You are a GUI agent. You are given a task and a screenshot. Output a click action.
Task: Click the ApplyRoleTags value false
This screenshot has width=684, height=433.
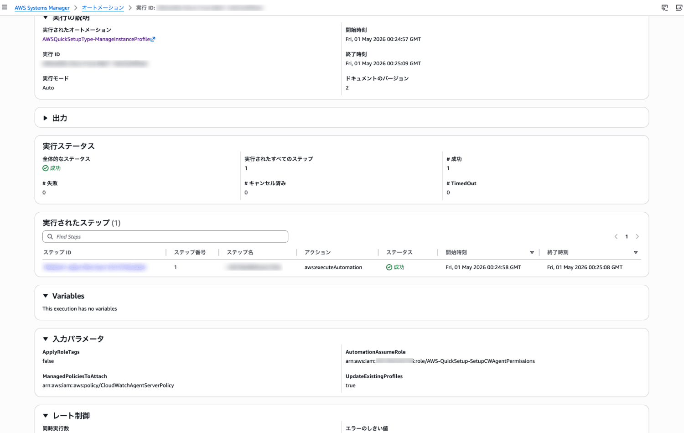click(48, 361)
